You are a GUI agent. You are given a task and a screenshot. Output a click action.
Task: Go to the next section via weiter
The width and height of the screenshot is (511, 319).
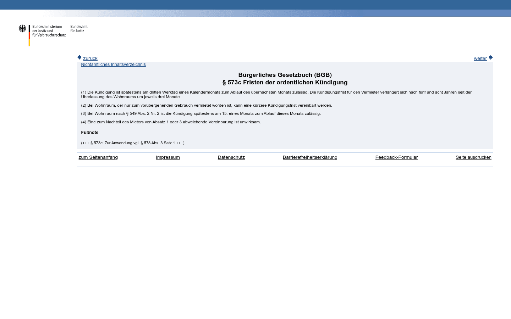[480, 58]
